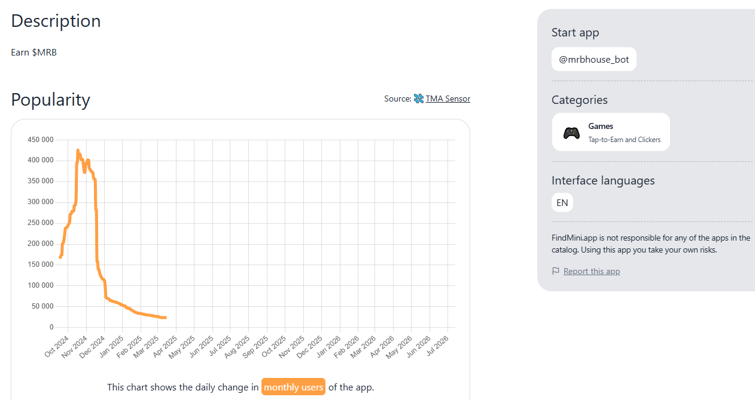Click the 'Start app' label

(575, 33)
